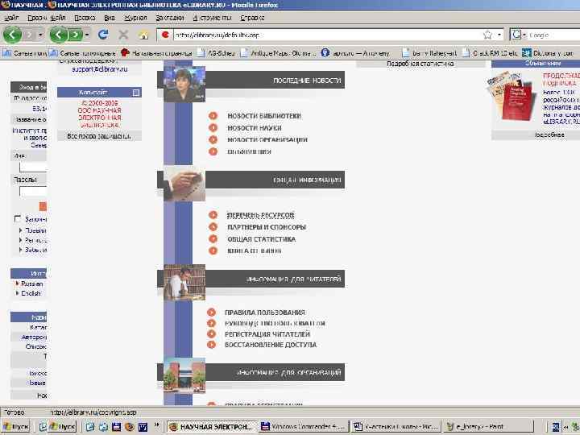Open the Общая статистика link
The image size is (580, 435).
(262, 239)
